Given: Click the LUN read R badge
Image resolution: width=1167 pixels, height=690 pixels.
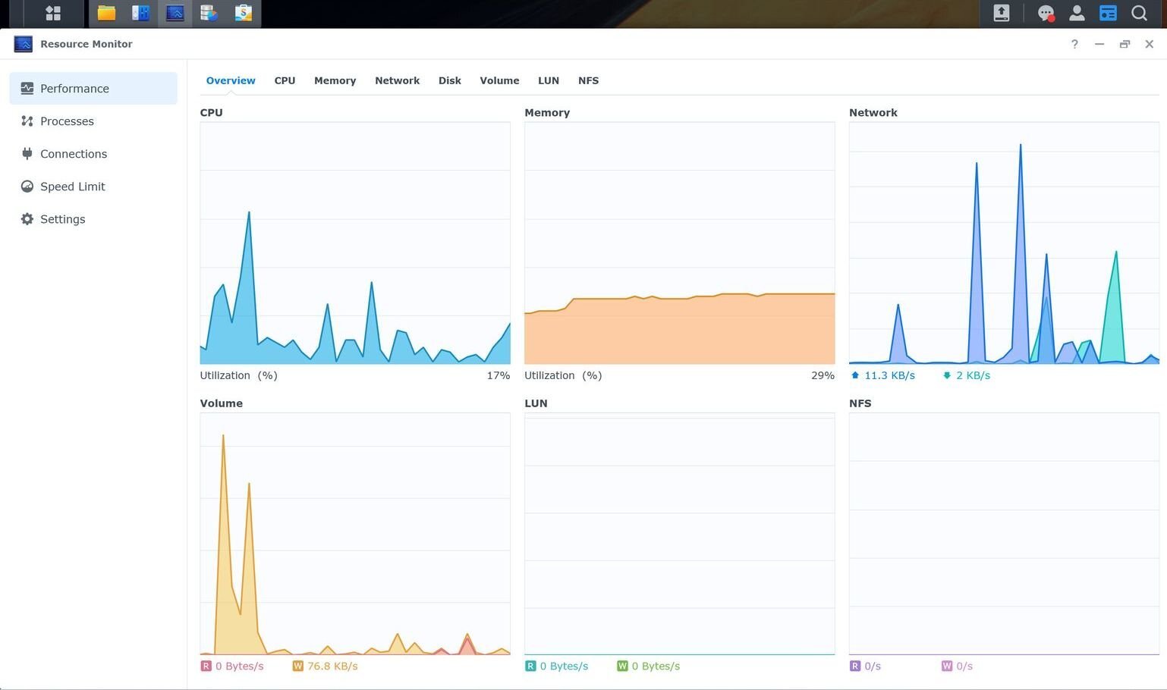Looking at the screenshot, I should pyautogui.click(x=530, y=666).
